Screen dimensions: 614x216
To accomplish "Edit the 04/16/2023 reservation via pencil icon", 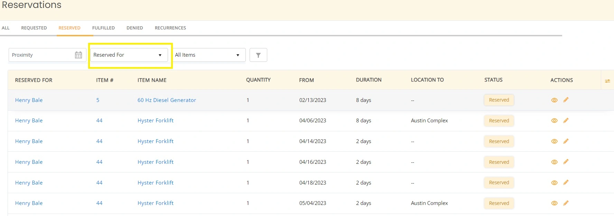I will 566,162.
